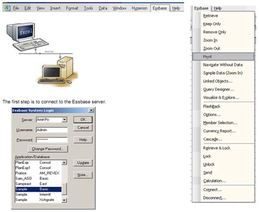The height and width of the screenshot is (212, 259).
Task: Choose Keep Only from the Essbase menu
Action: click(223, 24)
